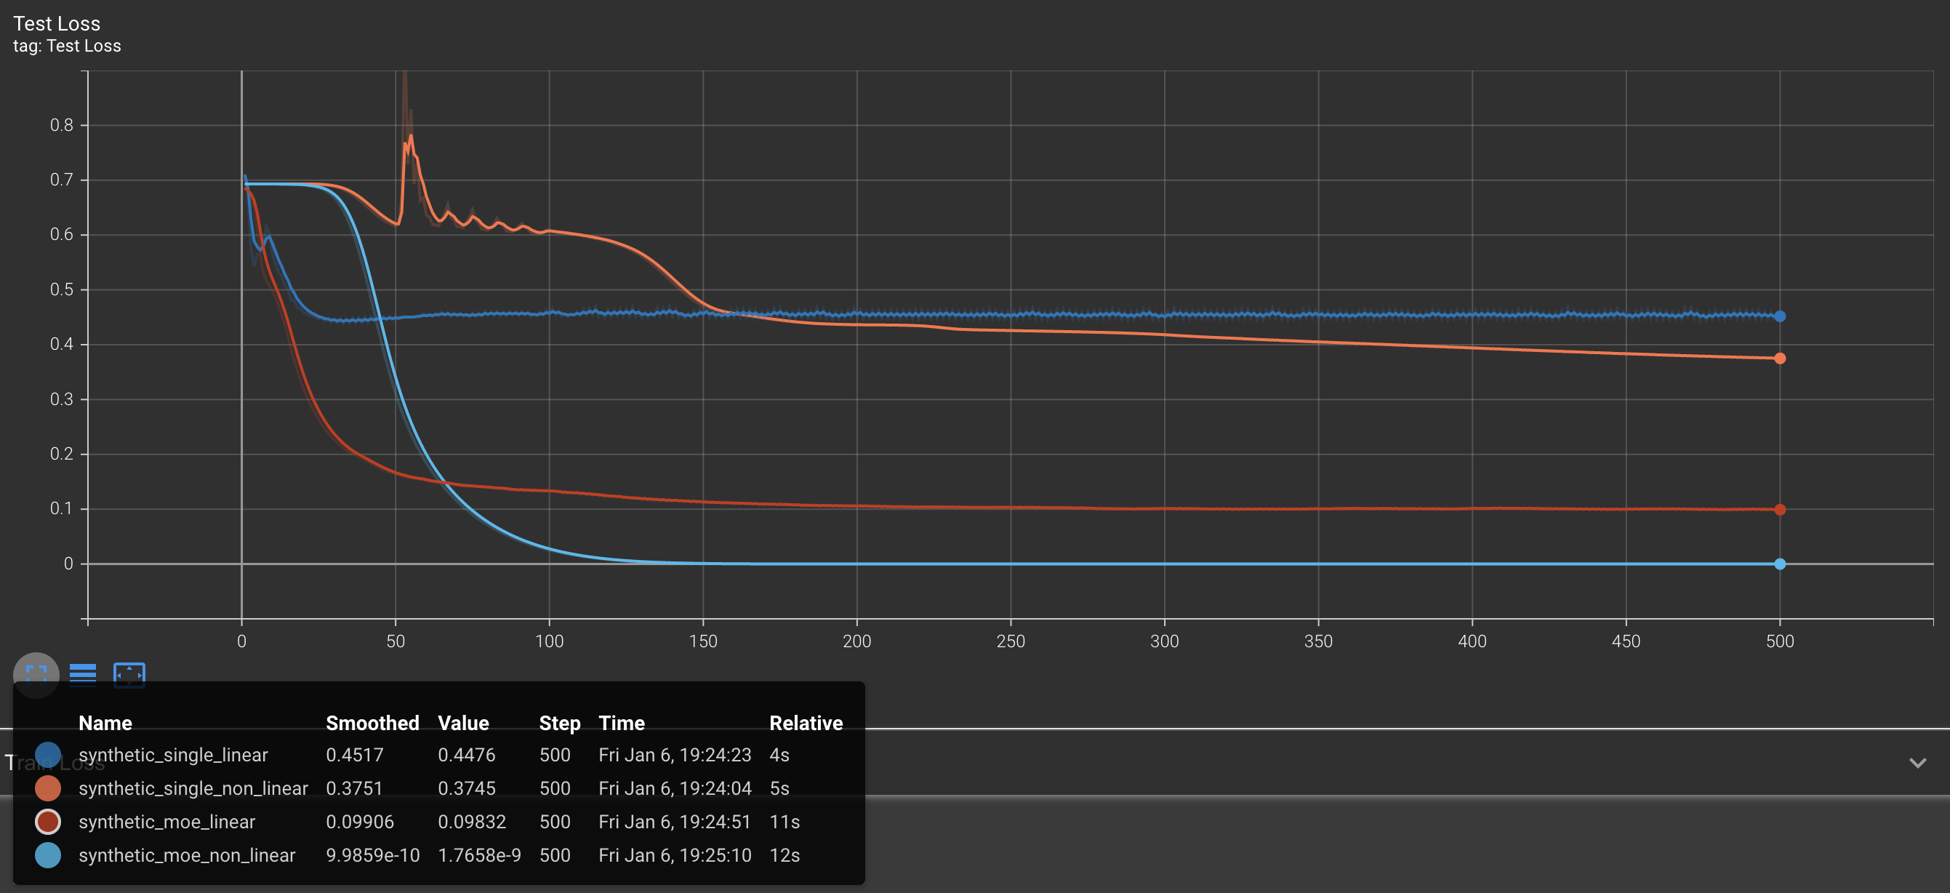This screenshot has height=893, width=1950.
Task: Click the Step column header
Action: (558, 723)
